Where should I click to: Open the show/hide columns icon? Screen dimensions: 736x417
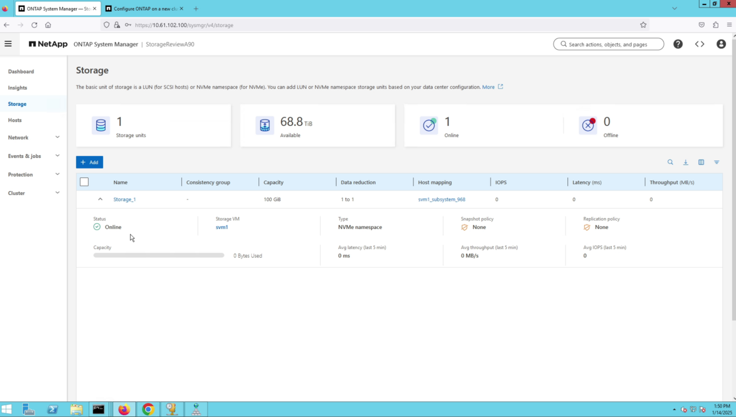point(701,162)
